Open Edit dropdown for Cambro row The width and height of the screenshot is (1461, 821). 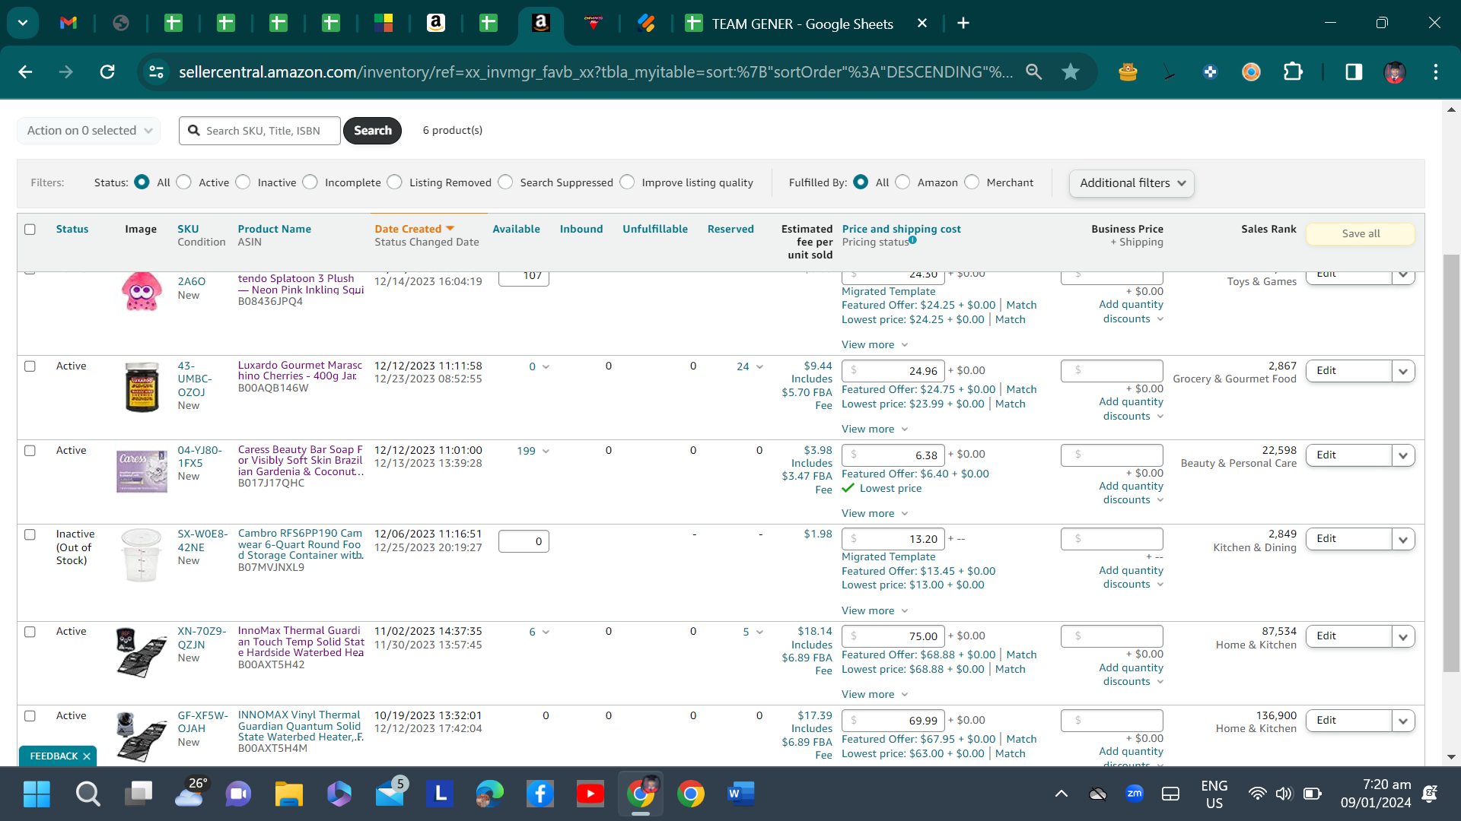(1403, 539)
